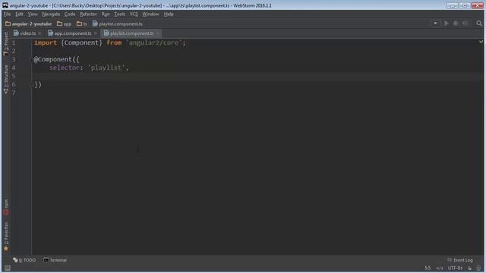This screenshot has width=486, height=273.
Task: Open the Favorites tool window sidebar tab
Action: tap(6, 237)
